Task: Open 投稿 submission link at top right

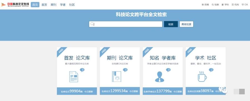Action: pos(205,5)
